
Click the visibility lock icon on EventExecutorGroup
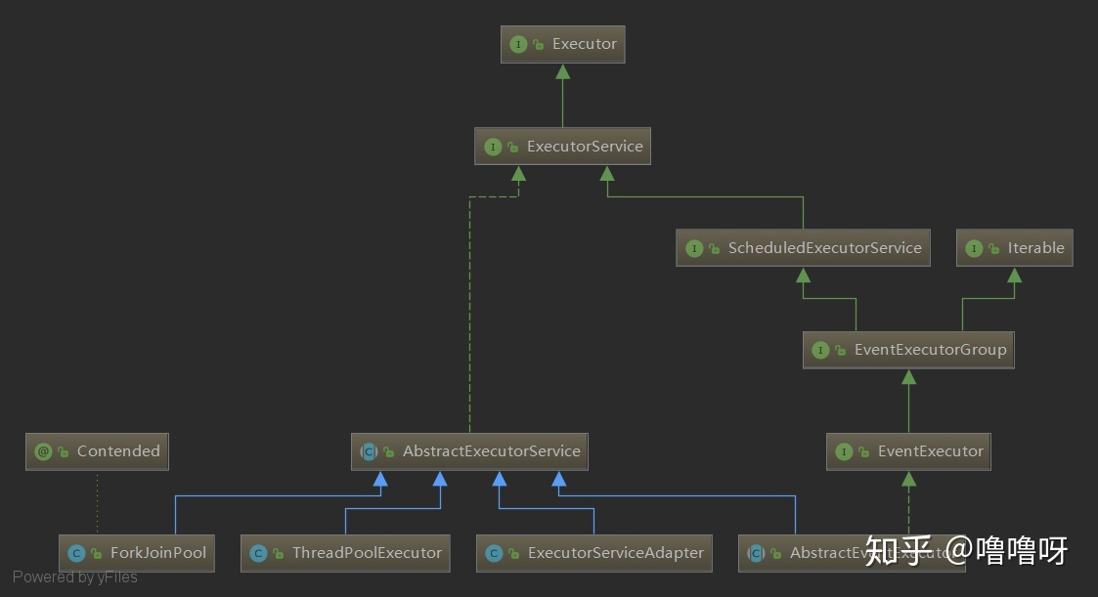pos(841,350)
